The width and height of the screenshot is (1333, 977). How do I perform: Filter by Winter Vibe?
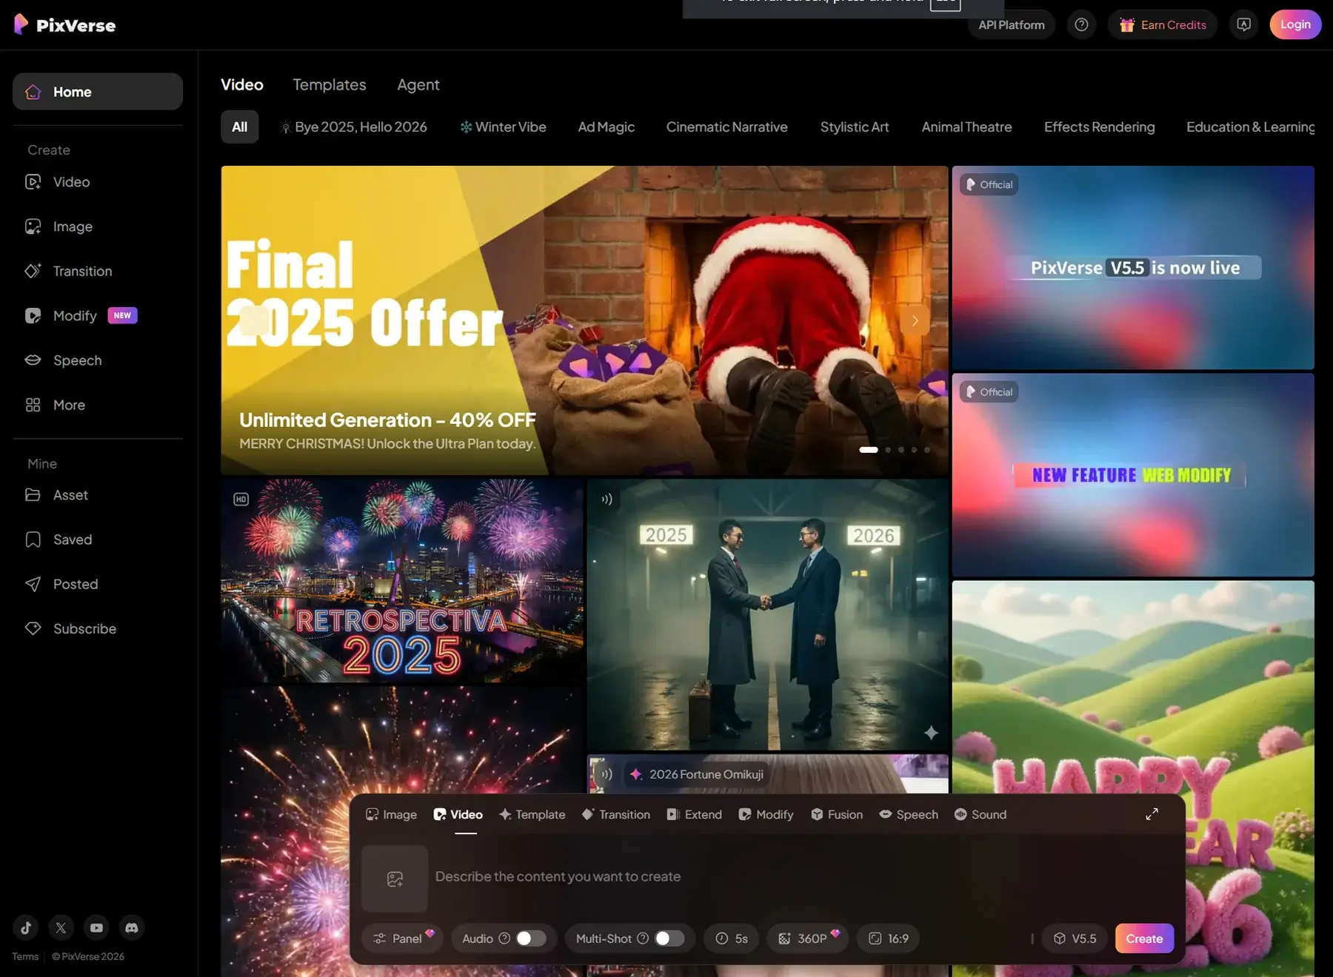[504, 127]
